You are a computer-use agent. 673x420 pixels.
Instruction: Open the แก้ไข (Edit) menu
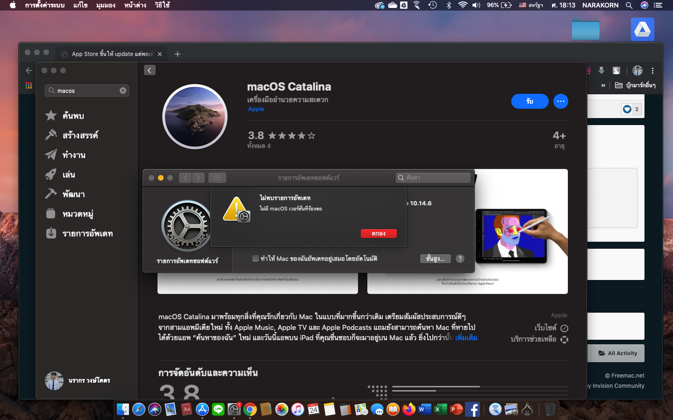tap(80, 5)
